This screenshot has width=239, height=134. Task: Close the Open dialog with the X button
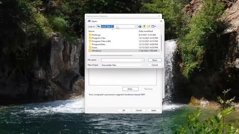pyautogui.click(x=161, y=21)
